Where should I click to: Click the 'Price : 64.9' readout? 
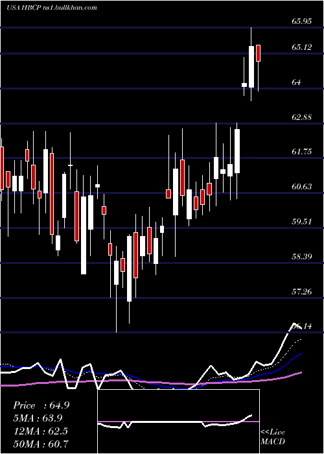(41, 405)
